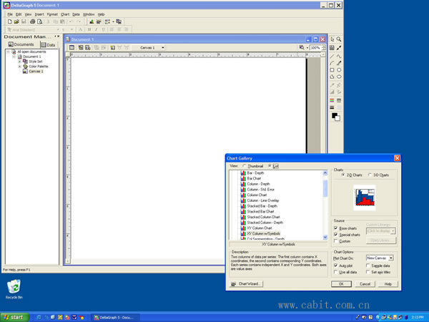Image resolution: width=429 pixels, height=322 pixels.
Task: Open the line thickness tool
Action: tap(332, 107)
